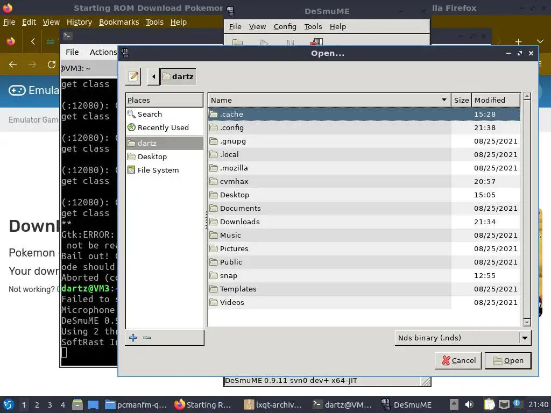Open a new Firefox tab with the plus button
Image resolution: width=551 pixels, height=413 pixels.
(x=518, y=42)
